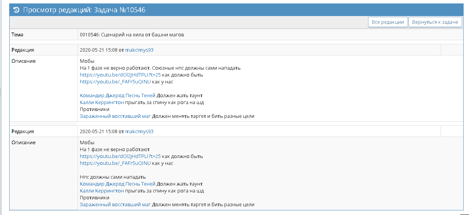Follow "Командир Джерод Песнь Теней" link in lower revision
469x215 pixels.
117,184
